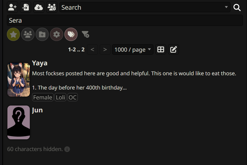Image resolution: width=247 pixels, height=165 pixels.
Task: Click the Sera search input field
Action: (x=125, y=20)
